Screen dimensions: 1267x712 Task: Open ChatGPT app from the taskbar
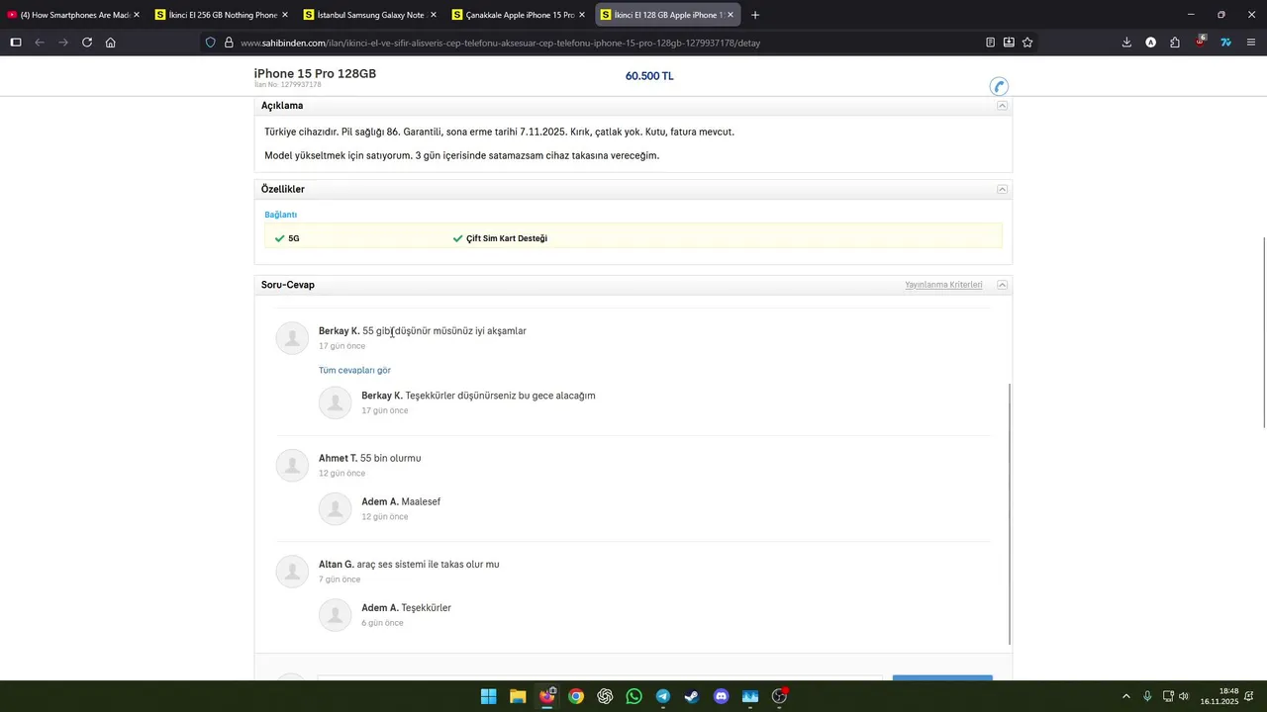605,696
